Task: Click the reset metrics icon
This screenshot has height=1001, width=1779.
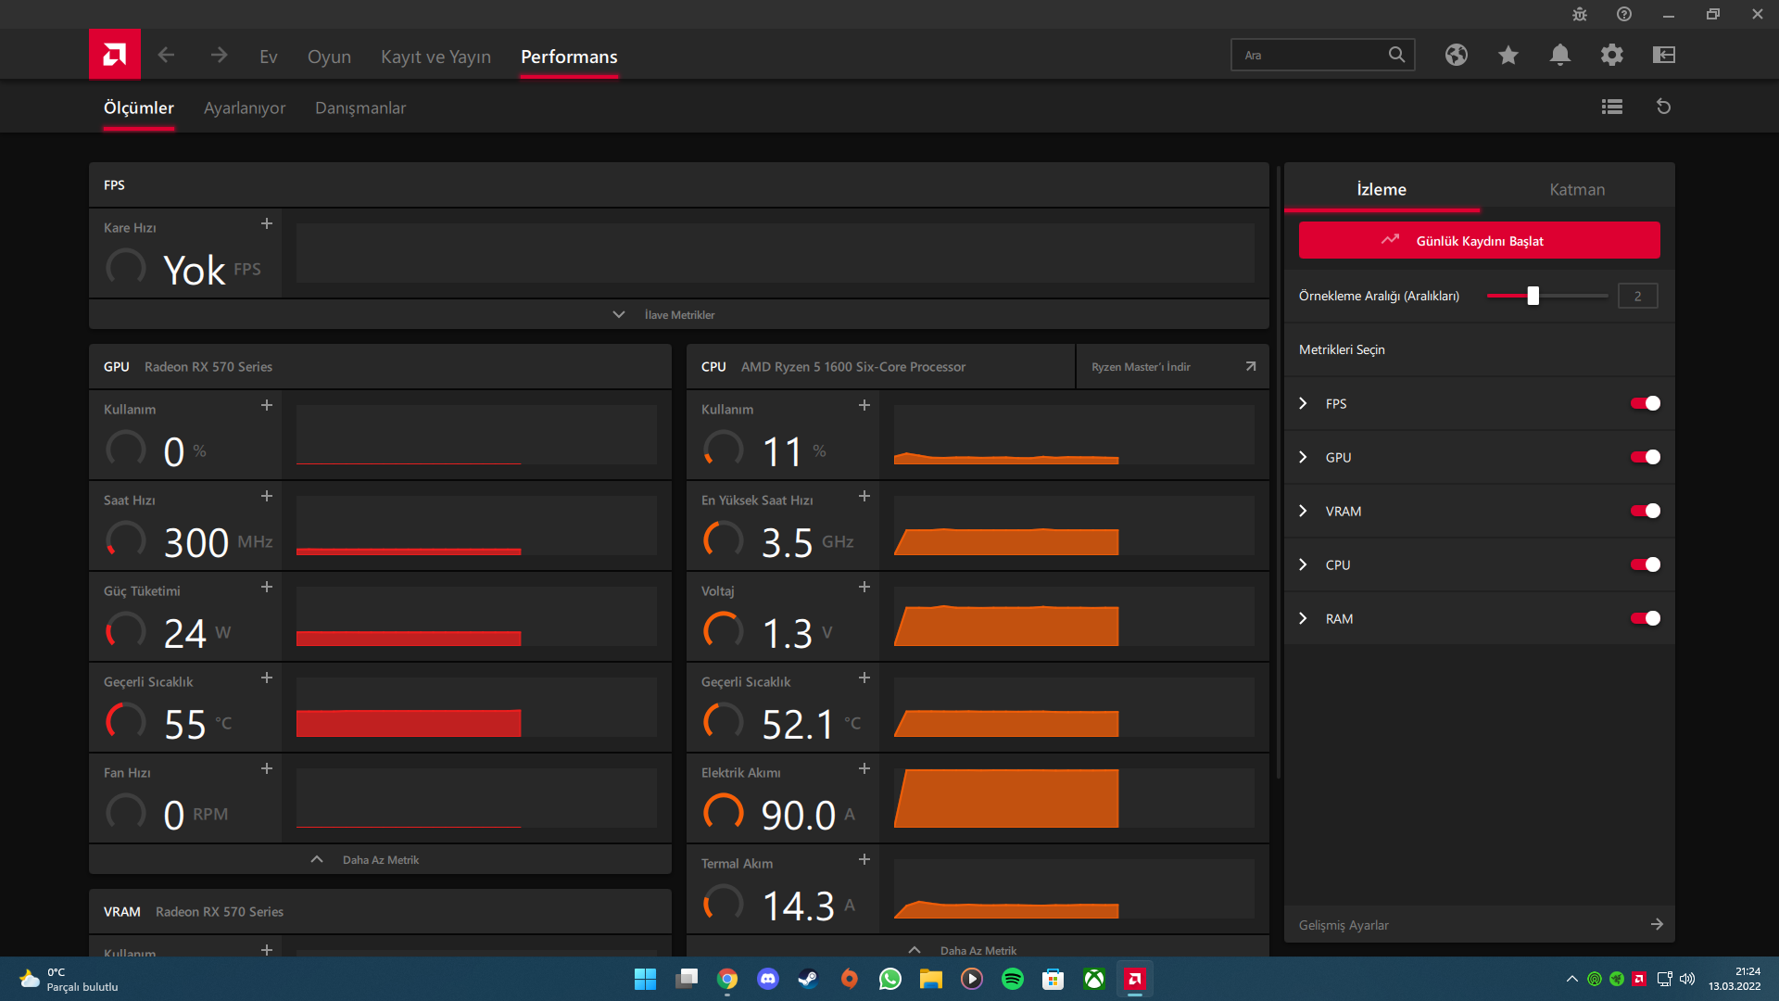Action: [1663, 107]
